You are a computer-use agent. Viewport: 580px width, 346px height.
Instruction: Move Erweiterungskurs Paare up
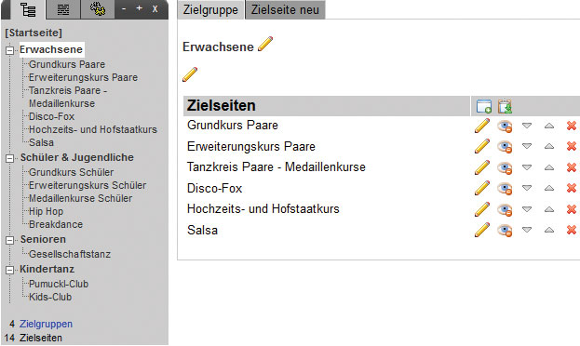549,146
